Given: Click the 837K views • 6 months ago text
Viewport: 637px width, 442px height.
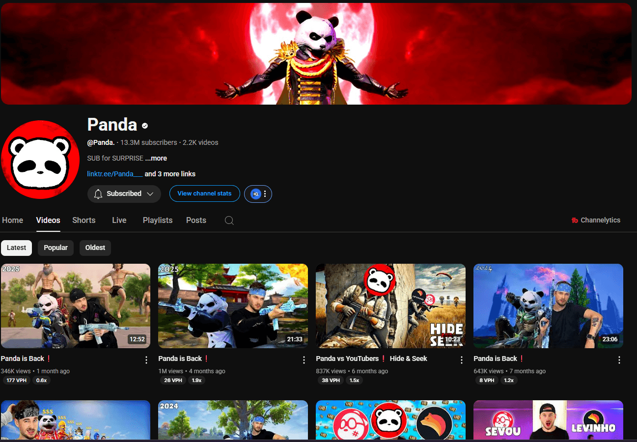Looking at the screenshot, I should (352, 371).
